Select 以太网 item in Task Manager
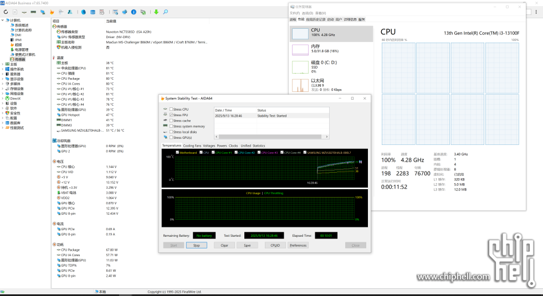This screenshot has width=543, height=296. tap(331, 85)
